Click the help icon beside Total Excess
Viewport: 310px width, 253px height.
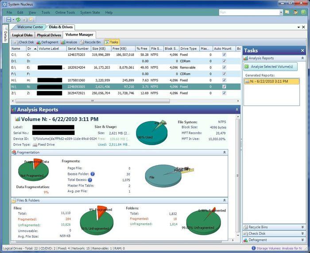[90, 180]
